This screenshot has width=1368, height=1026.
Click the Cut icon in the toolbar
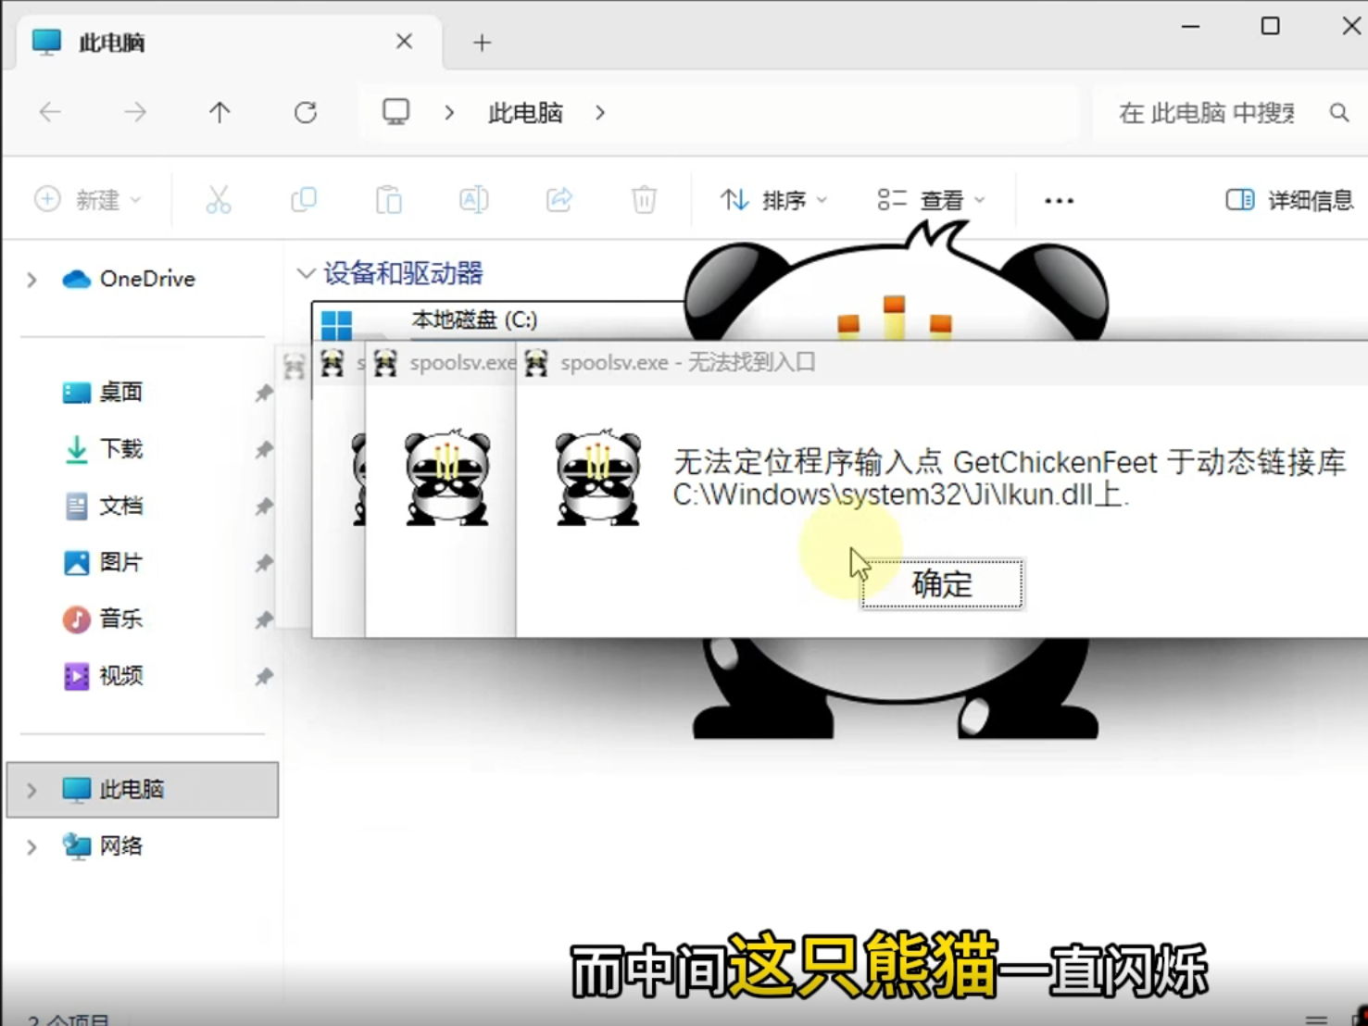(x=219, y=199)
